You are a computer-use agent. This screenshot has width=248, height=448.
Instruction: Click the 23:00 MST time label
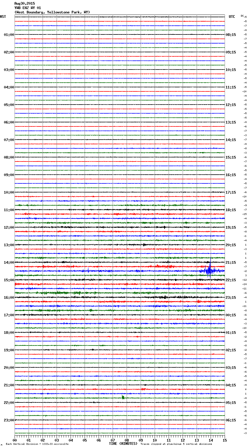[x=9, y=420]
